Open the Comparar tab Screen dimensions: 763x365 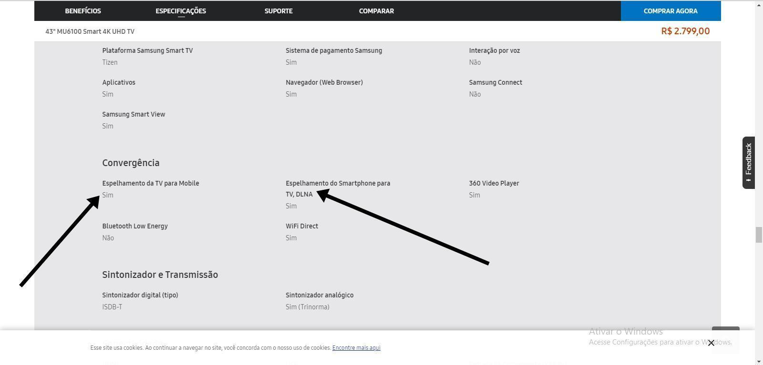pos(376,11)
